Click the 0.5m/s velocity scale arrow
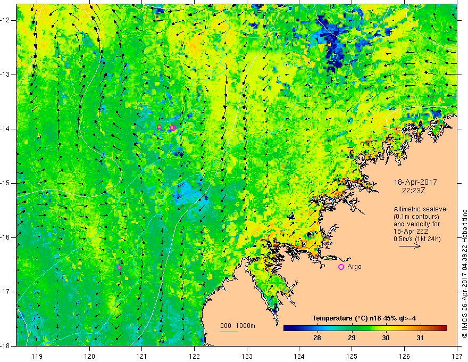Image resolution: width=468 pixels, height=362 pixels. (x=410, y=246)
